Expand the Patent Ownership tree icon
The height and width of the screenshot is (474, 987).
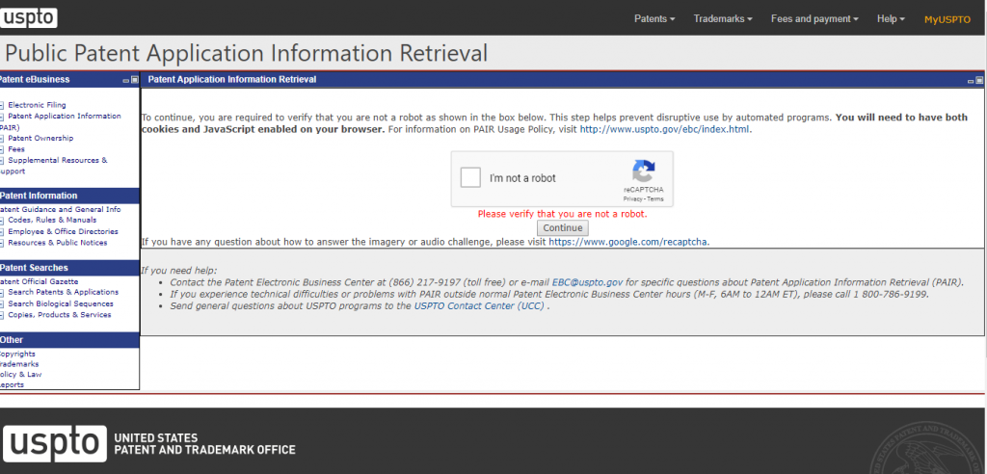pos(2,139)
